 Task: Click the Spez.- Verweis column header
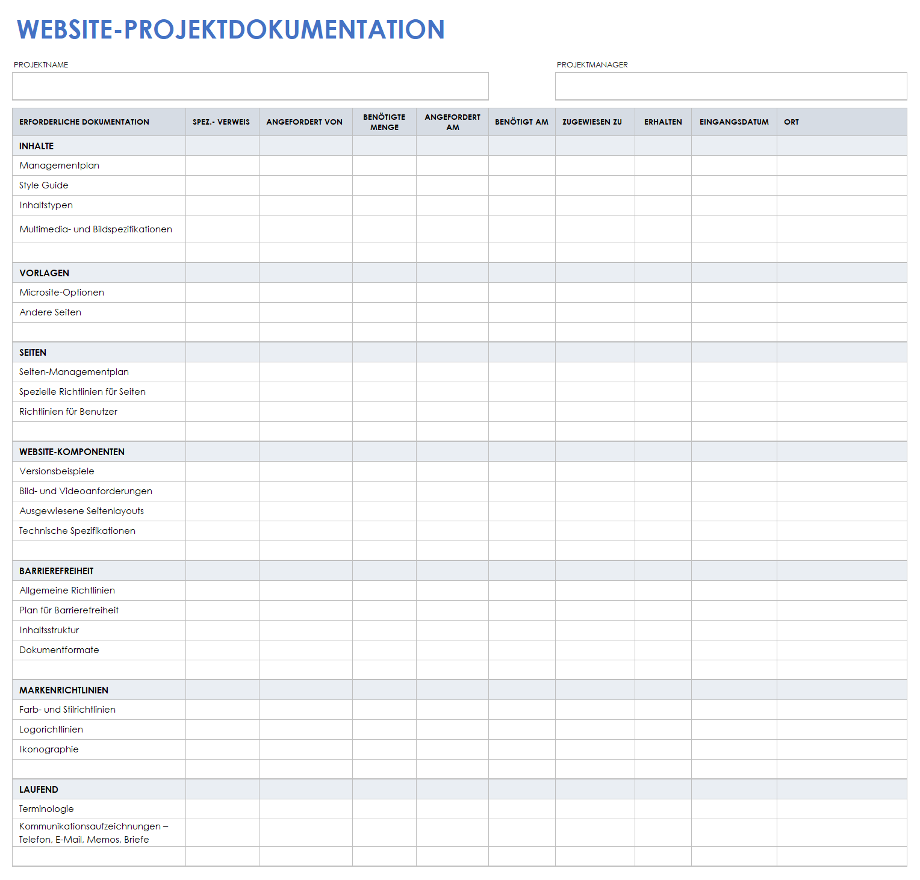point(222,122)
